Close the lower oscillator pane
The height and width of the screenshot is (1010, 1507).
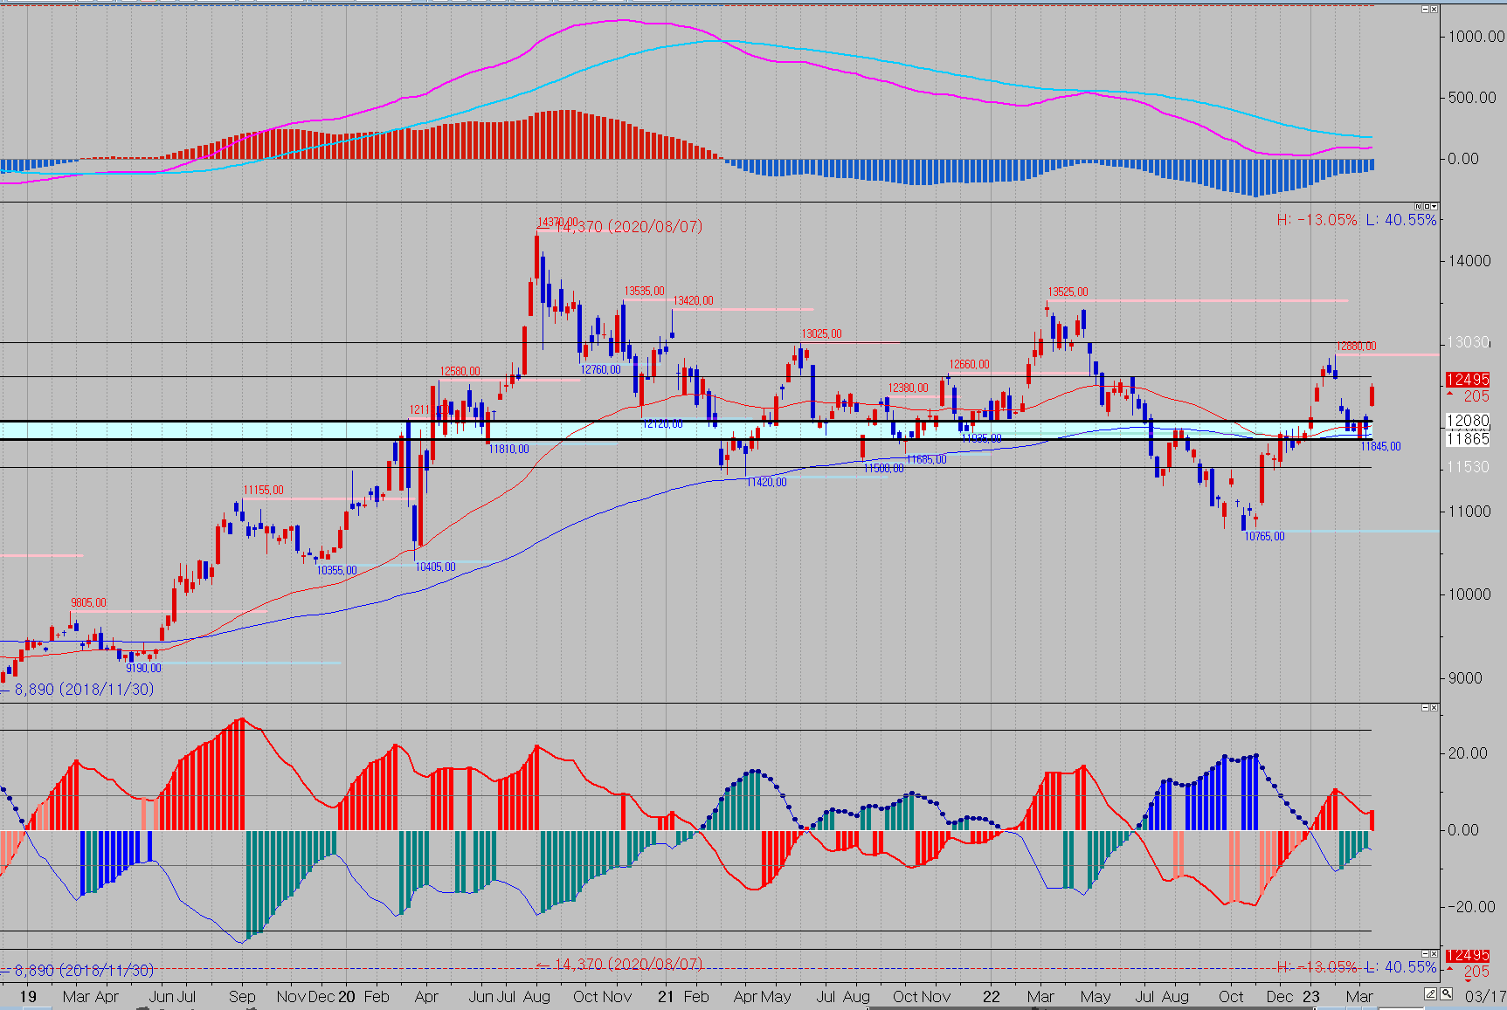pos(1434,707)
